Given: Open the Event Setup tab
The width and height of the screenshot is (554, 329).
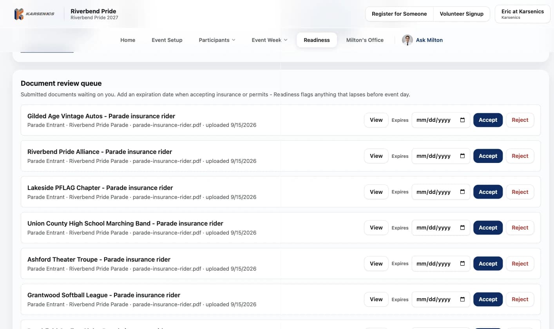Looking at the screenshot, I should click(x=167, y=40).
